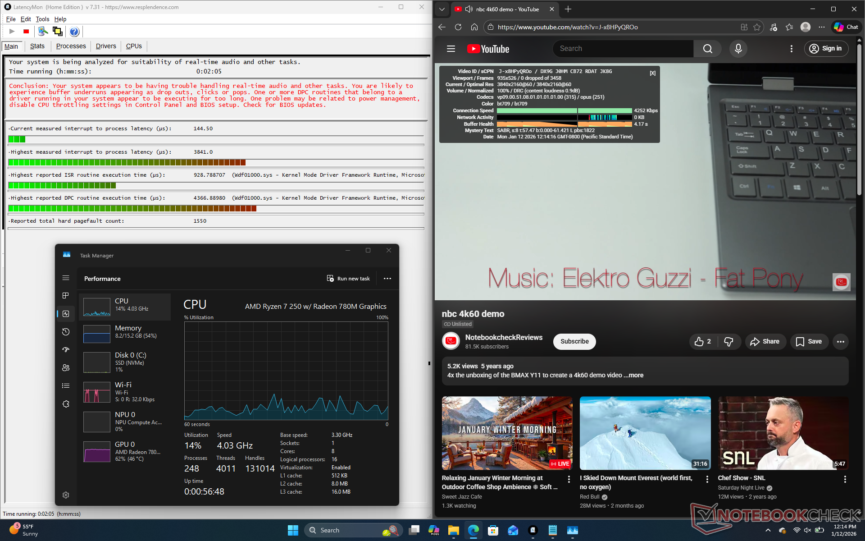
Task: Switch to the Drivers tab
Action: (106, 46)
